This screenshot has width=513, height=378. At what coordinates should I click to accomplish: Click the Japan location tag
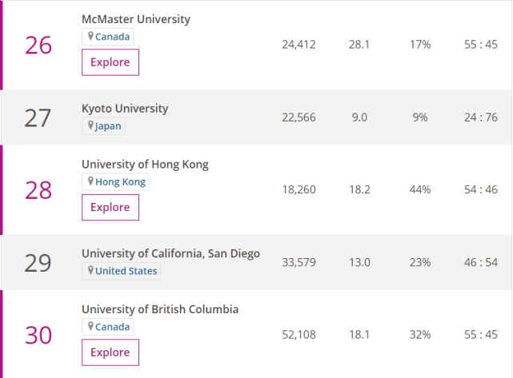click(108, 126)
